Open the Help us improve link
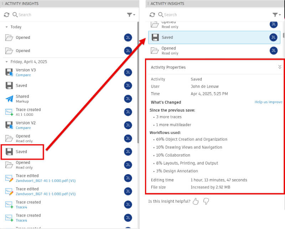This screenshot has width=285, height=229. pyautogui.click(x=268, y=102)
